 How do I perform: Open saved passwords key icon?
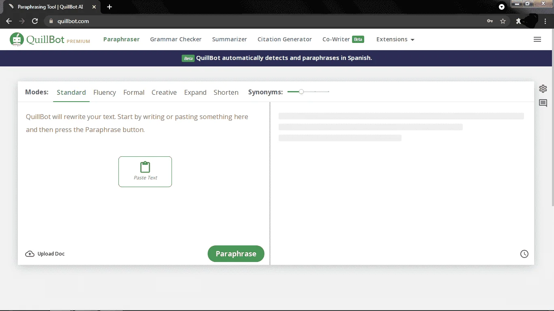490,21
